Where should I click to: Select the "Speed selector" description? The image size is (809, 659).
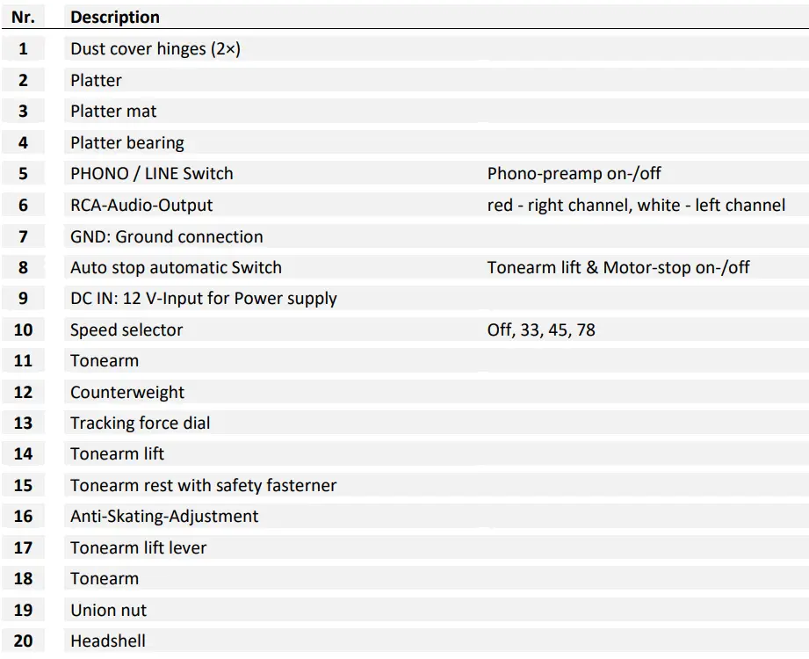coord(126,329)
